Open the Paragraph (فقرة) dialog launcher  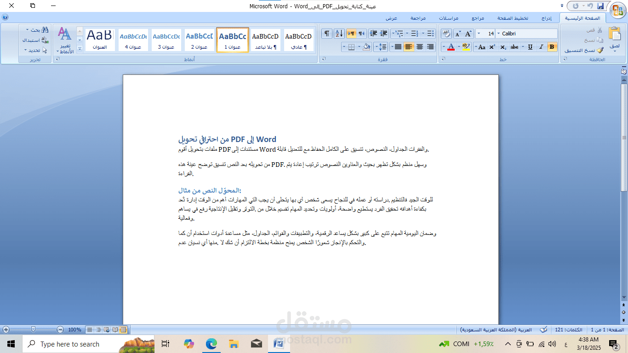[x=323, y=59]
